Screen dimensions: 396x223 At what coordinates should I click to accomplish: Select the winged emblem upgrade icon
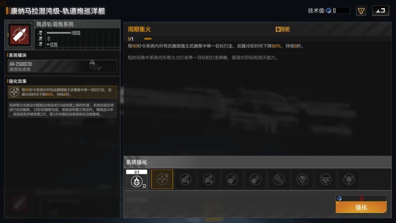[326, 179]
